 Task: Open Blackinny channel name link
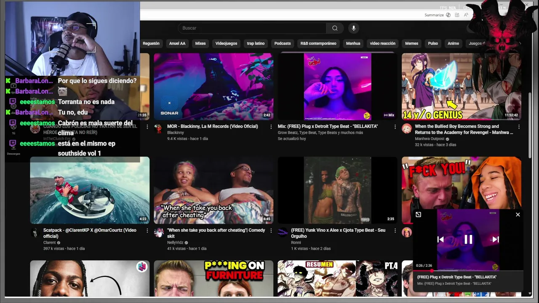pos(176,133)
